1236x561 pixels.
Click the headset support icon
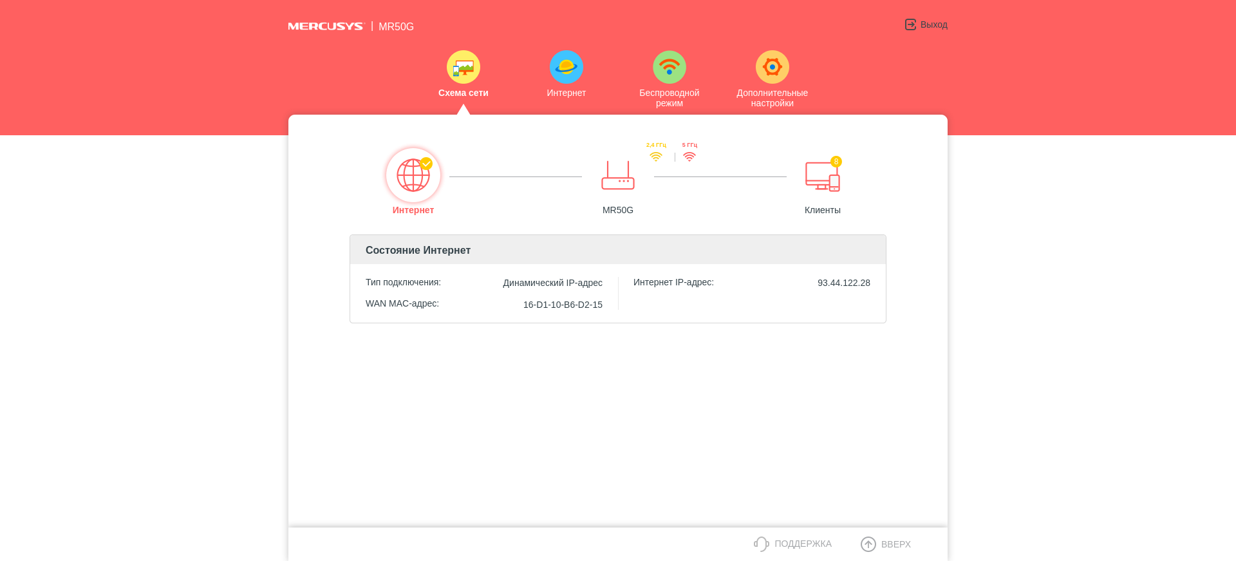[x=762, y=544]
